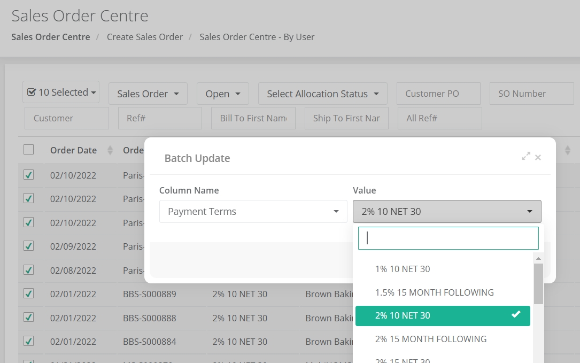Click the payment terms cell for BBS-S000888
Image resolution: width=580 pixels, height=363 pixels.
click(239, 318)
